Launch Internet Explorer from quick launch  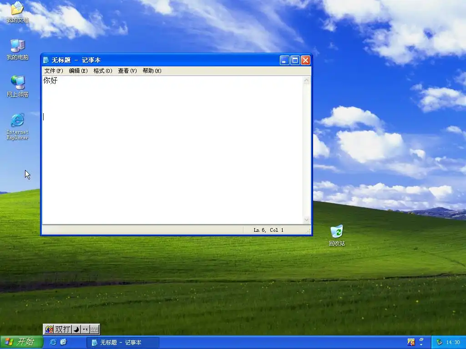(x=53, y=342)
